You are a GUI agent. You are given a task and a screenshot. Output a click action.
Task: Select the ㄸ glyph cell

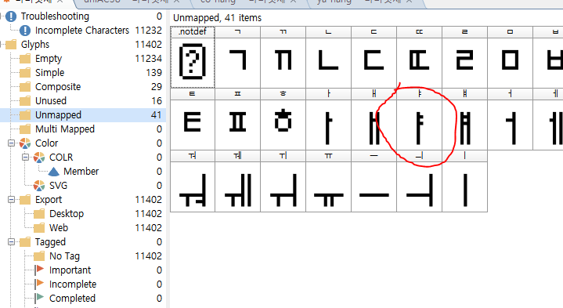pyautogui.click(x=420, y=57)
